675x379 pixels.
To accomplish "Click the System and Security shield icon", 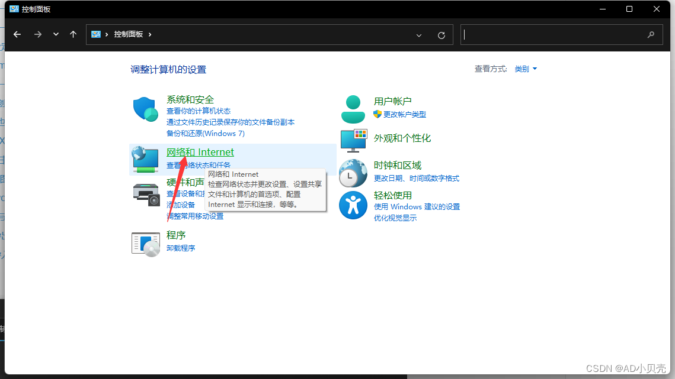I will [x=146, y=109].
